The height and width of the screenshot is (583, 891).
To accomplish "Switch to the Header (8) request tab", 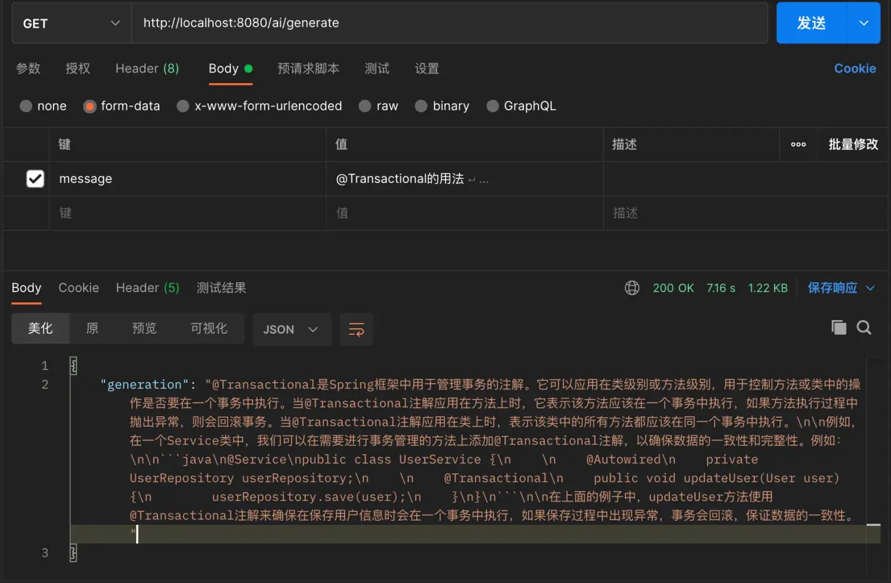I will coord(147,69).
